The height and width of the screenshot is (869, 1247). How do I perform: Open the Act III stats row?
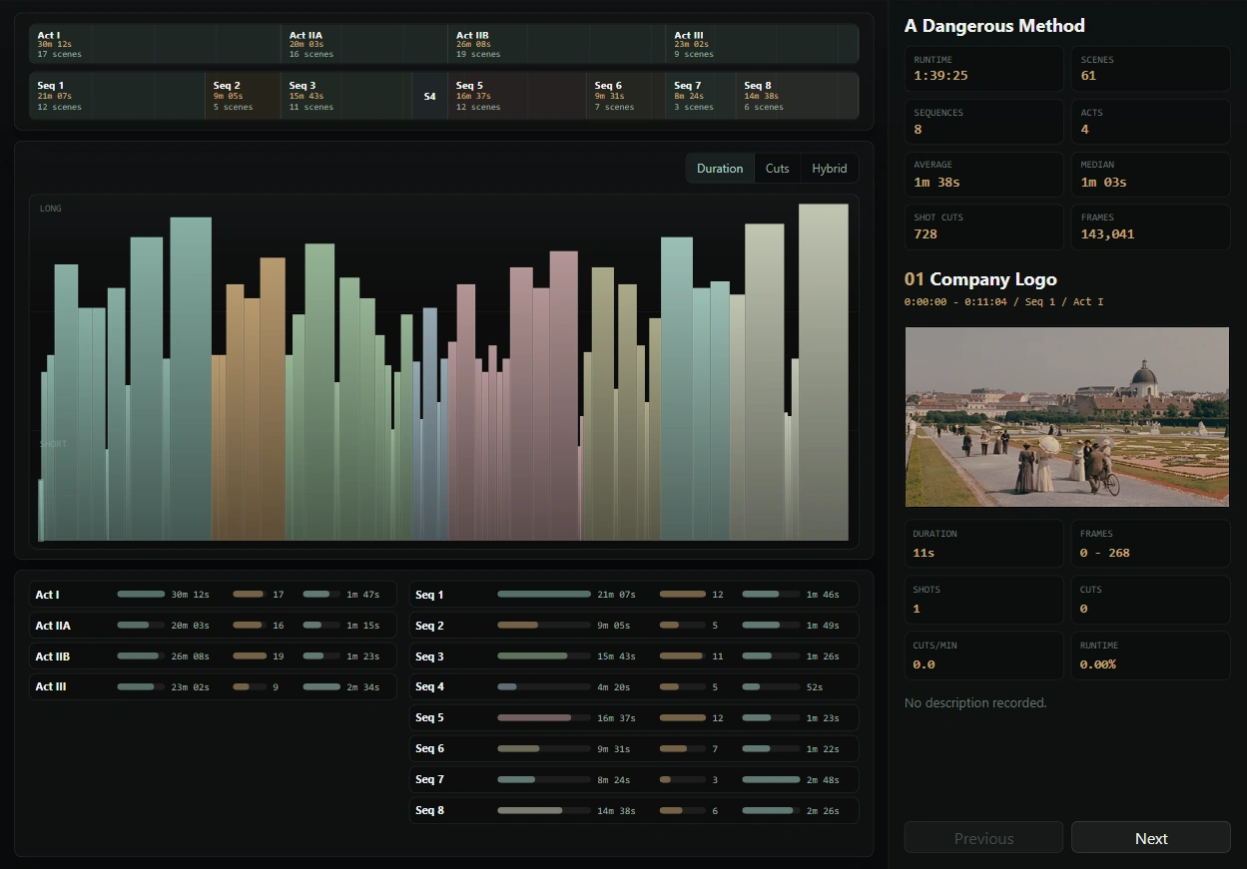tap(213, 686)
